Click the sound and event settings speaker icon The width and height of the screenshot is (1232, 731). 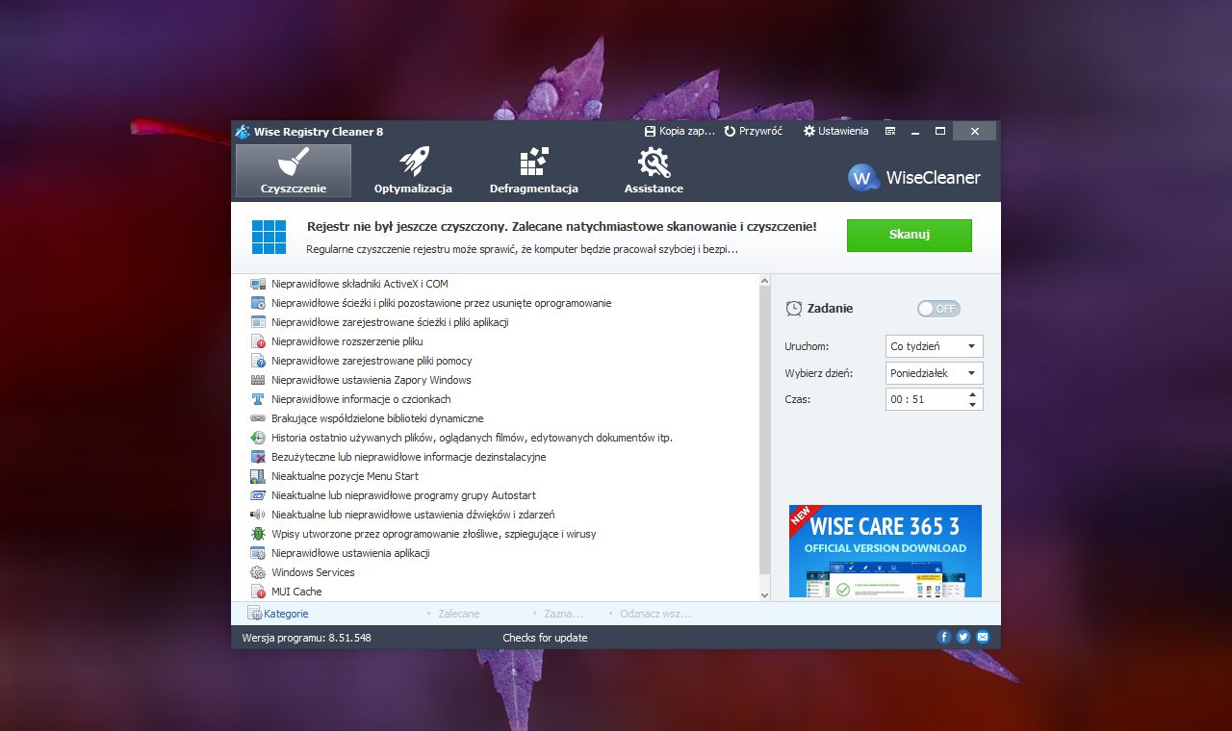tap(257, 515)
